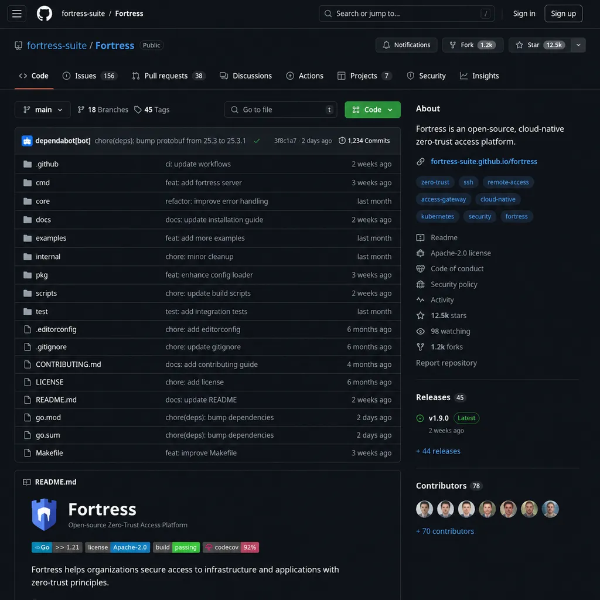Click the Notifications button
Screen dimensions: 600x600
click(407, 45)
